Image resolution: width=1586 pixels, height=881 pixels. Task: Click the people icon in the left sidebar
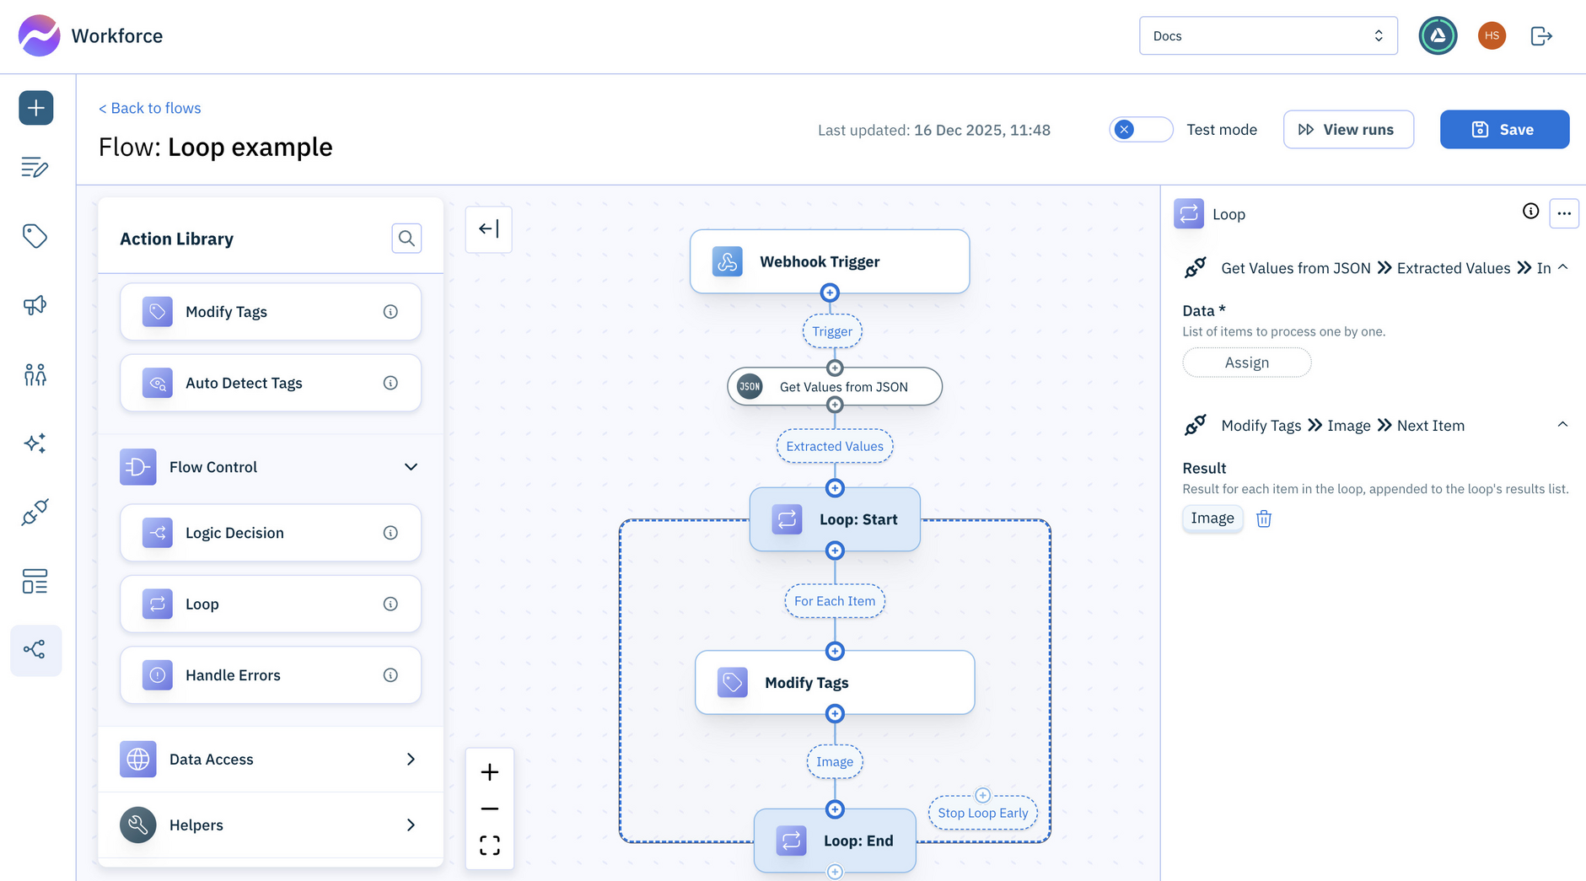[x=35, y=374]
